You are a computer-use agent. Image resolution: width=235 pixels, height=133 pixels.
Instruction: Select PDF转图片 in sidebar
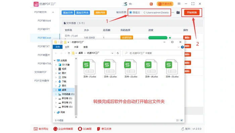(x=44, y=55)
